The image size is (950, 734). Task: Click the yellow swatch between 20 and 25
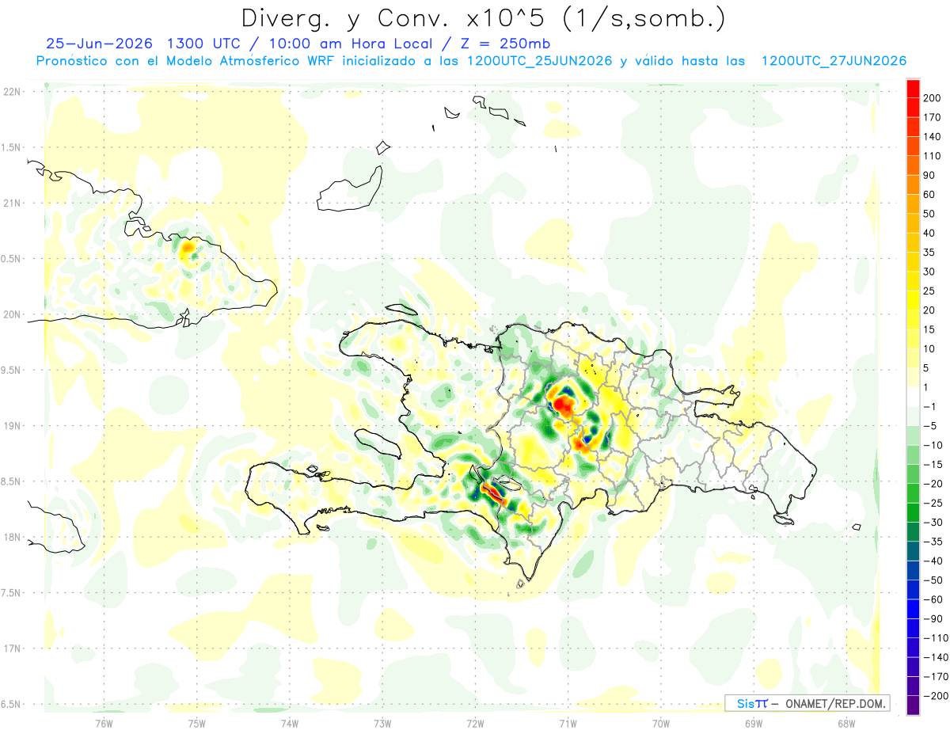[x=914, y=300]
